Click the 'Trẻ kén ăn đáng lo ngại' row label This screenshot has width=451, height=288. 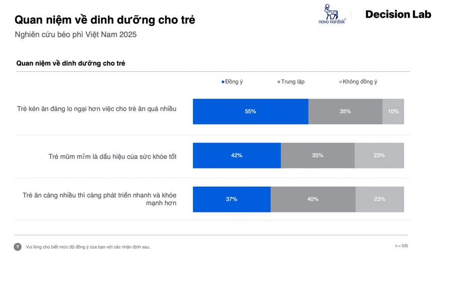[96, 109]
